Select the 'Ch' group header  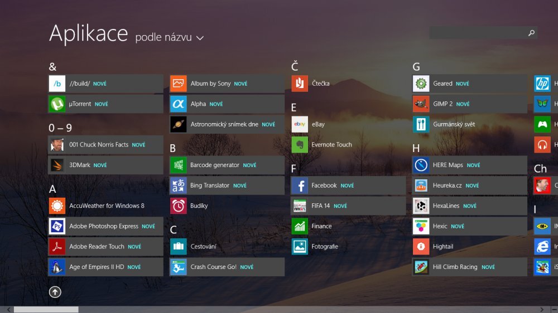click(540, 168)
